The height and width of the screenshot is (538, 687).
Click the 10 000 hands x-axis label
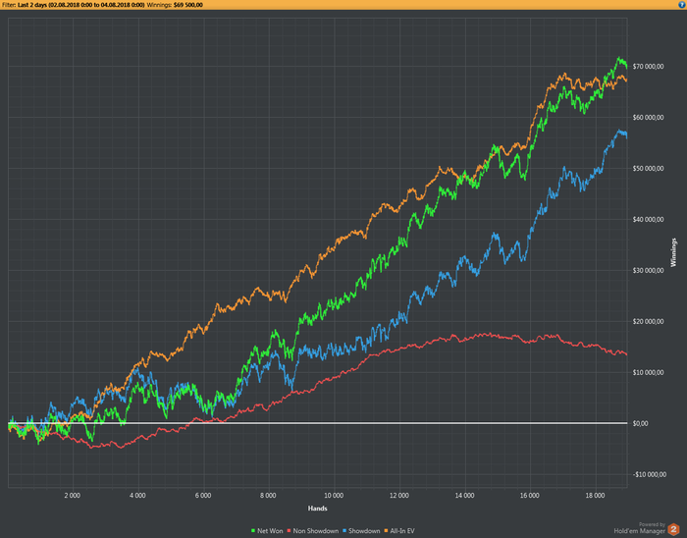click(334, 496)
